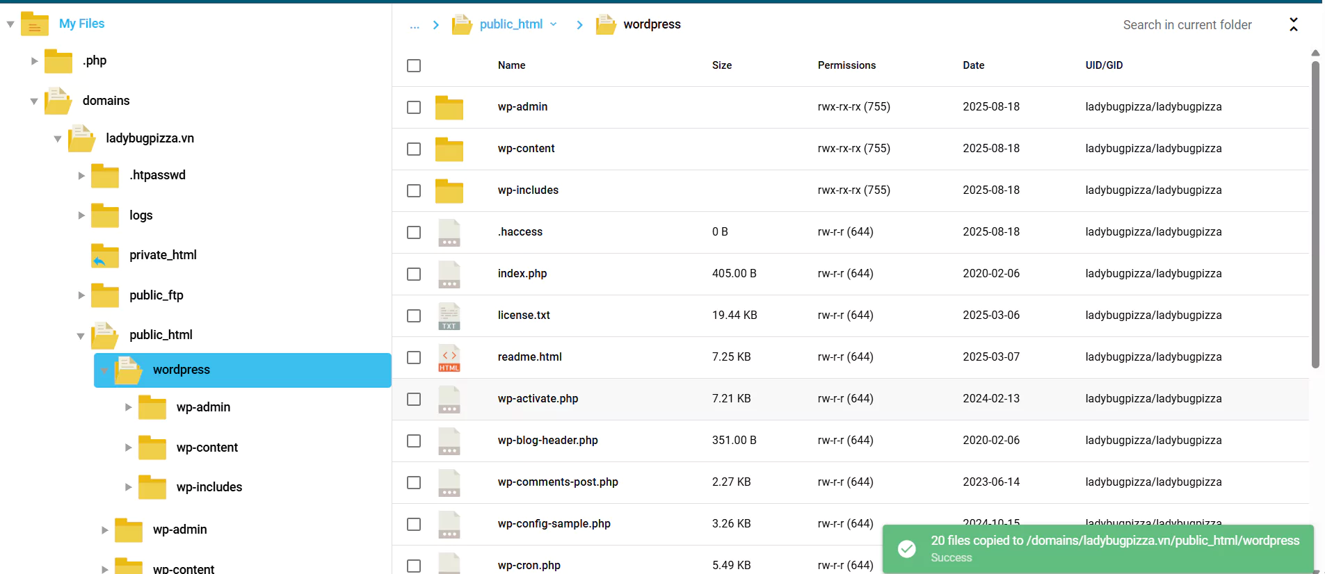Screen dimensions: 1325x574
Task: Collapse the ladybugpizza.vn tree arrow
Action: pyautogui.click(x=58, y=139)
